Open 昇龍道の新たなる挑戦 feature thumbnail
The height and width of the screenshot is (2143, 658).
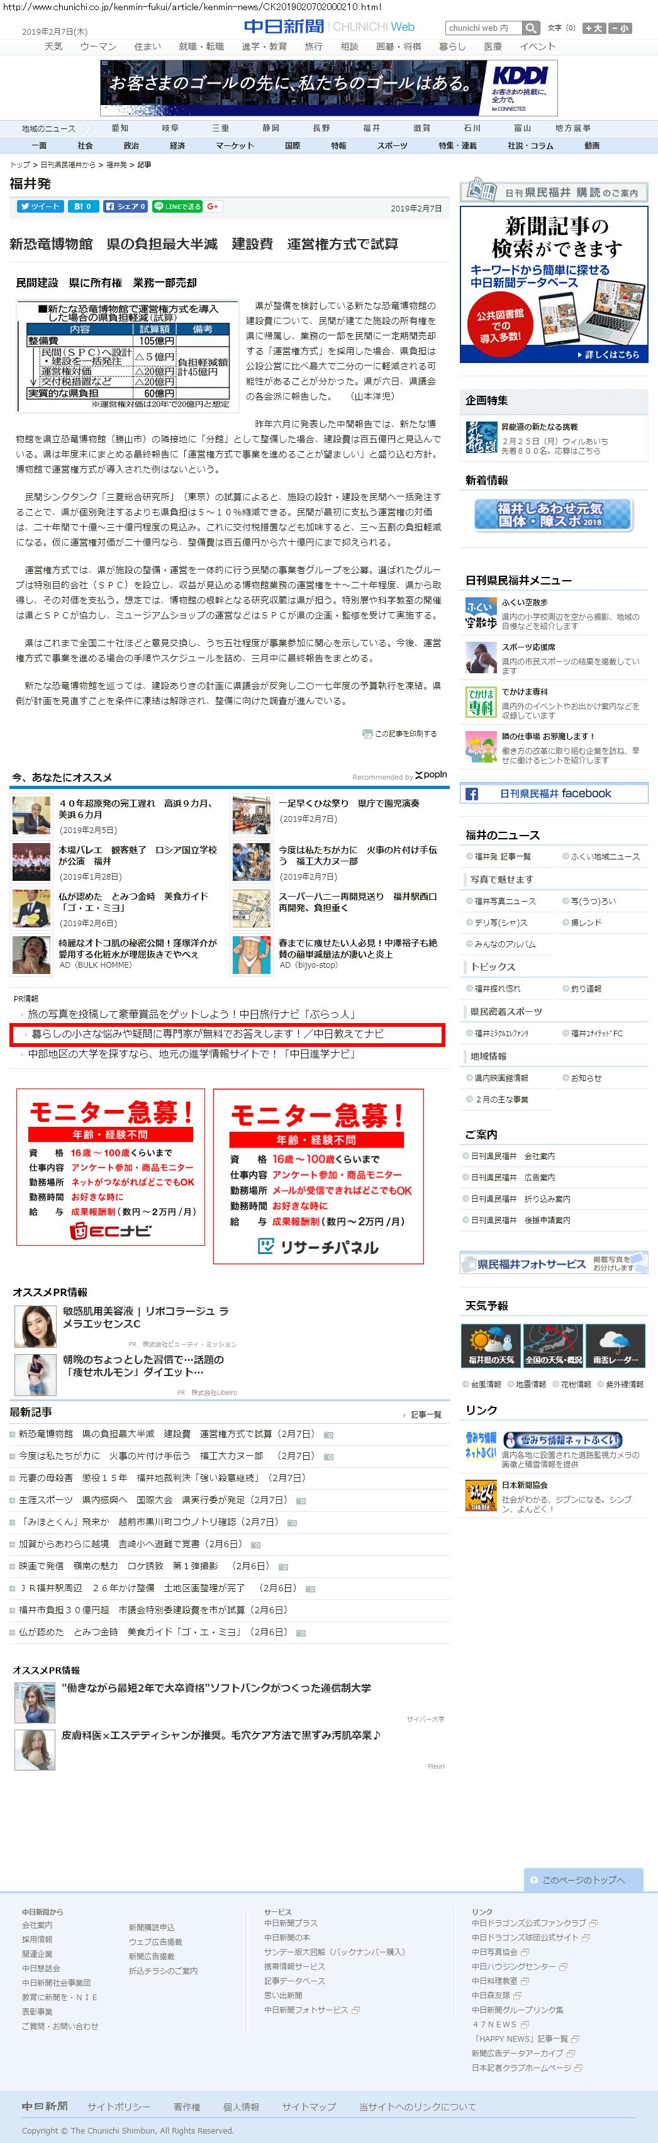481,437
